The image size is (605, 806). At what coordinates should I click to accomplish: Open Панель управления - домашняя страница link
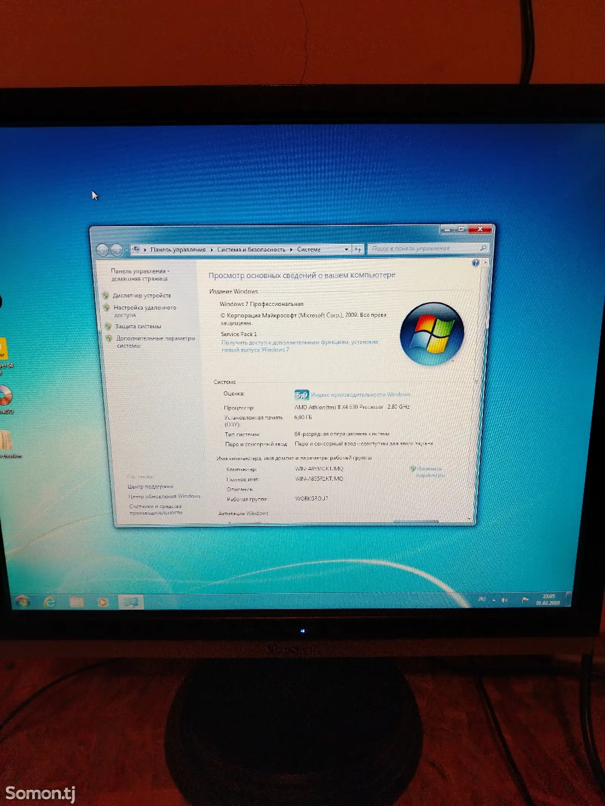click(140, 275)
